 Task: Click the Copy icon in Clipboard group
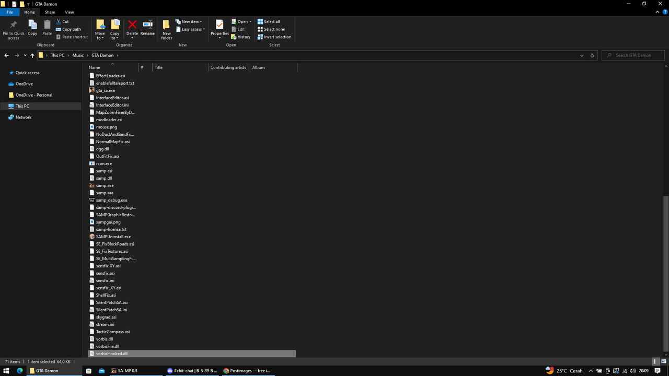click(32, 28)
